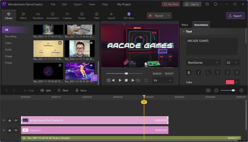
Task: Filter library by Audio
Action: coord(8,49)
